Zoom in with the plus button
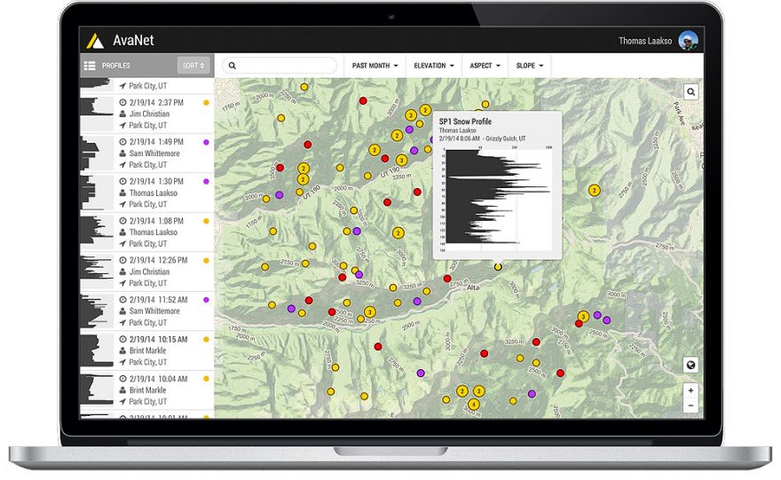Image resolution: width=781 pixels, height=480 pixels. tap(690, 390)
